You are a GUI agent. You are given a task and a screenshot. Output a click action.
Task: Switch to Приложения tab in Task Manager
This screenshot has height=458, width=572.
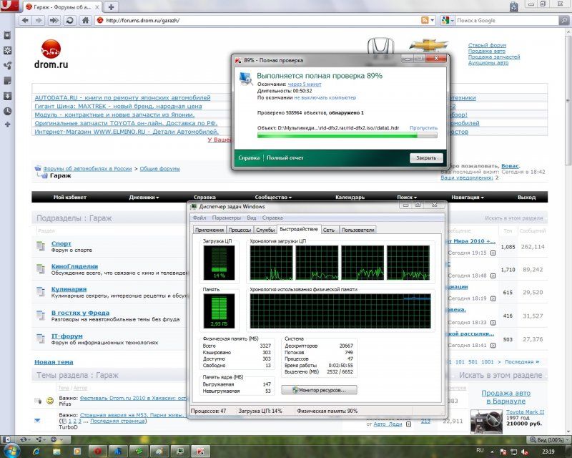point(209,230)
